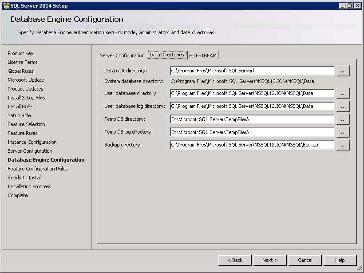This screenshot has width=364, height=273.
Task: Browse for the Temp DB directory
Action: (343, 119)
